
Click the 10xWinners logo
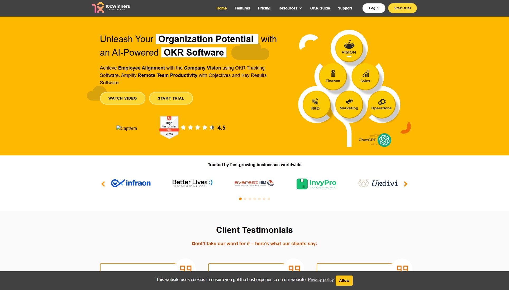coord(111,8)
